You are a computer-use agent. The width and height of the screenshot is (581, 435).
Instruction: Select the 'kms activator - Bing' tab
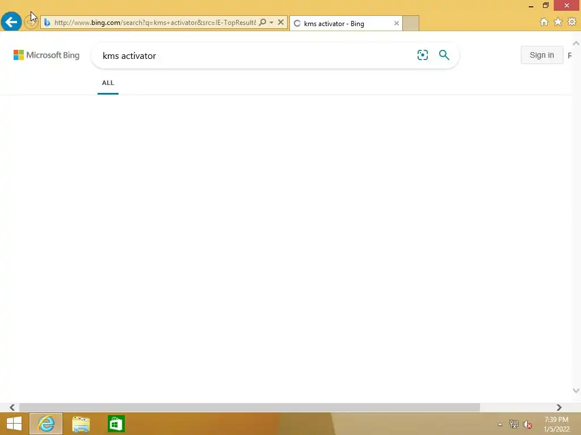(346, 23)
